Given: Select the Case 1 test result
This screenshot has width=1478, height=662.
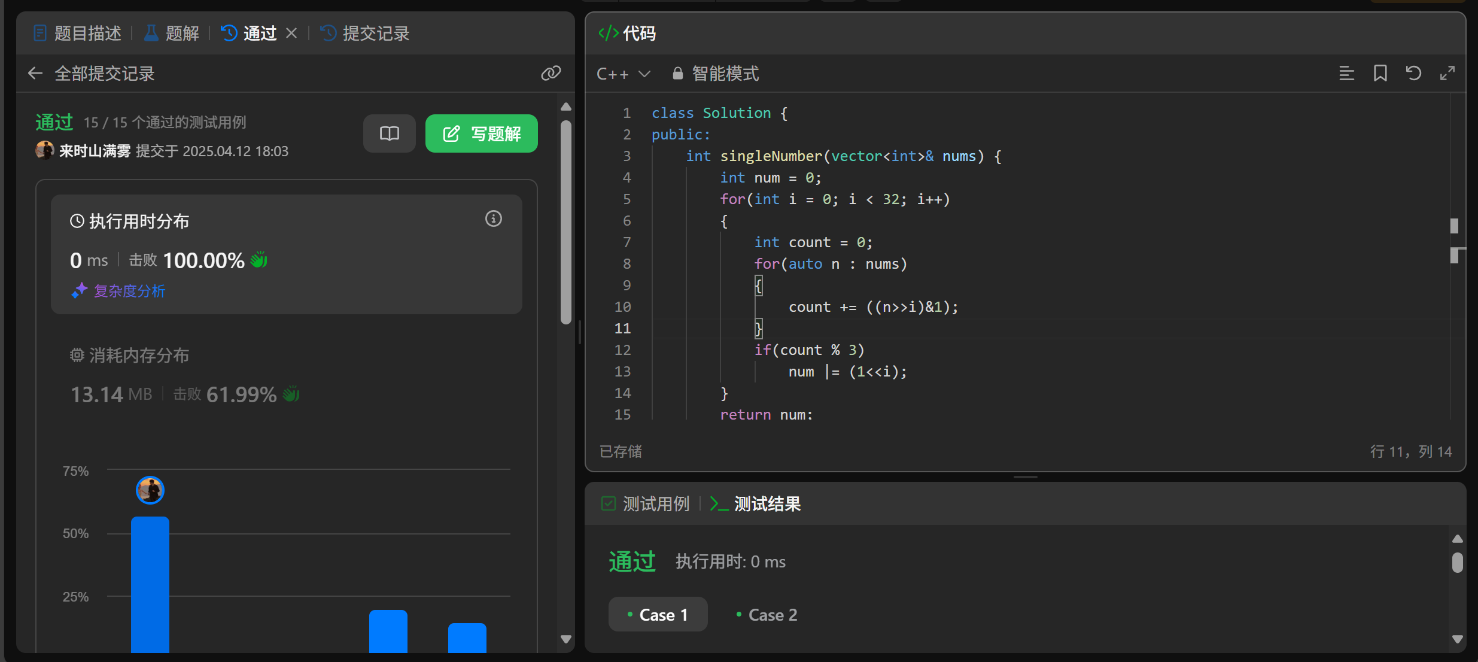Looking at the screenshot, I should click(658, 614).
